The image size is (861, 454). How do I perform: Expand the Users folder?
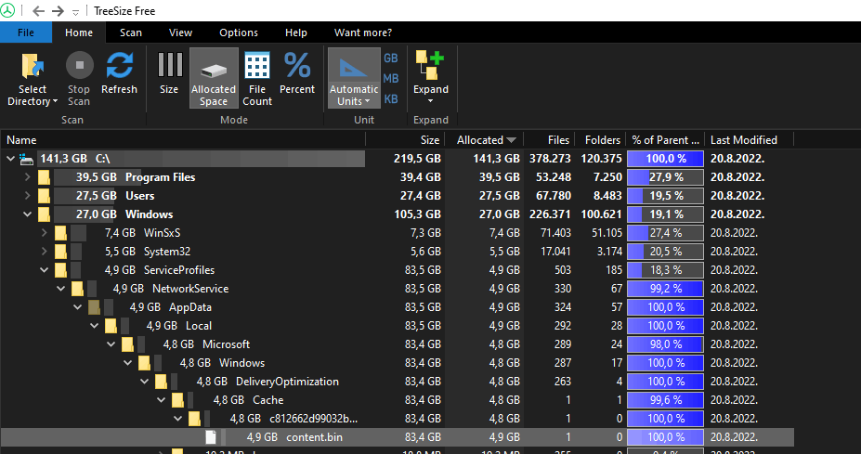pyautogui.click(x=28, y=196)
